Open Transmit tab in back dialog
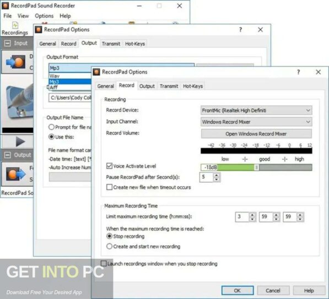Viewport: 329px width, 299px height. coord(111,44)
